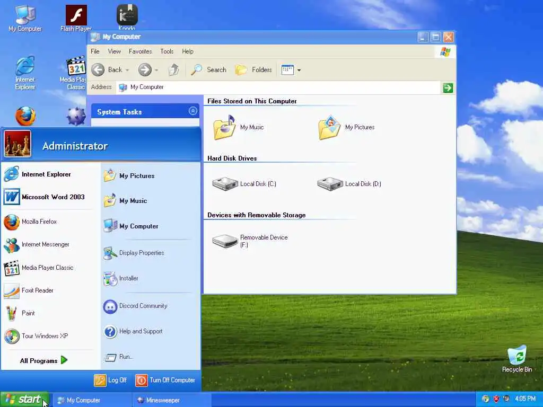Open Internet Explorer from Start menu
Image resolution: width=543 pixels, height=407 pixels.
tap(38, 174)
